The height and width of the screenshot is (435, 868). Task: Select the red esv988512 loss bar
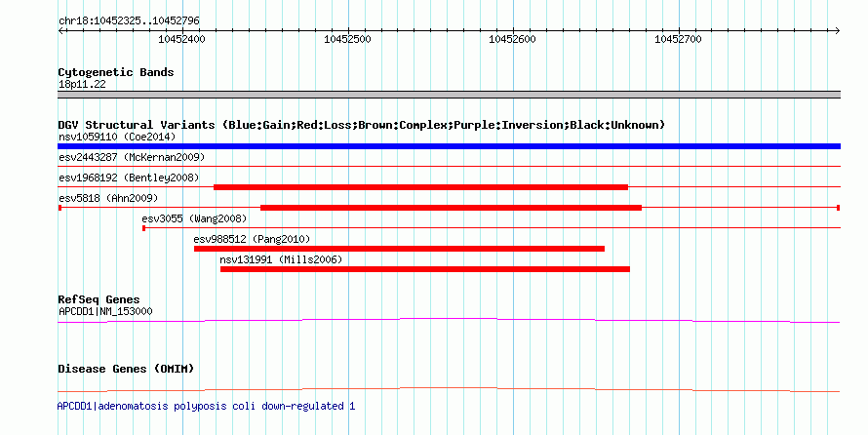[399, 249]
